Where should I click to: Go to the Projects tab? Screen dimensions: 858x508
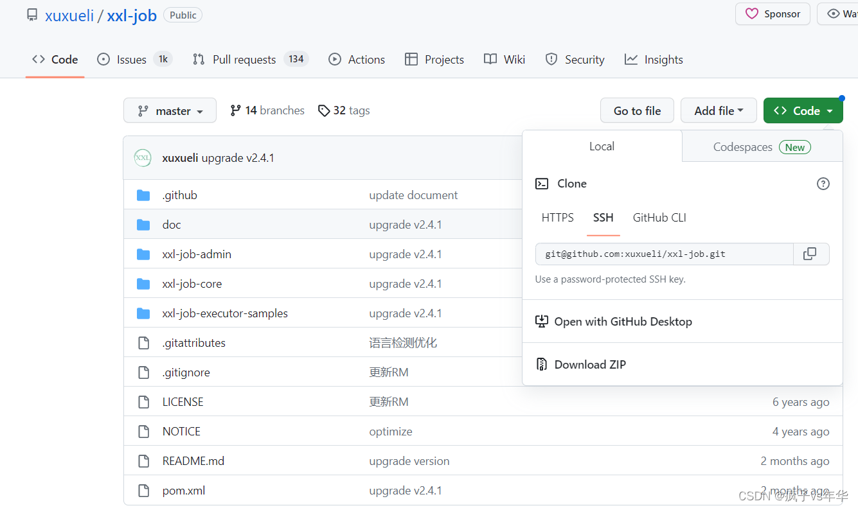(434, 60)
